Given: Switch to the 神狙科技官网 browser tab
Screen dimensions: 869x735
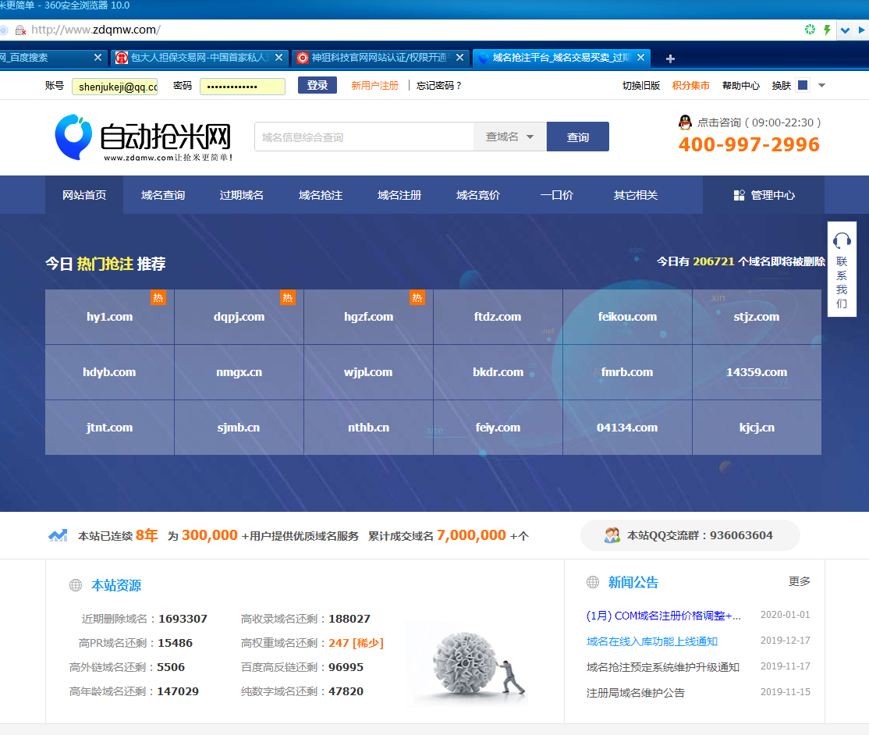Looking at the screenshot, I should pyautogui.click(x=378, y=57).
